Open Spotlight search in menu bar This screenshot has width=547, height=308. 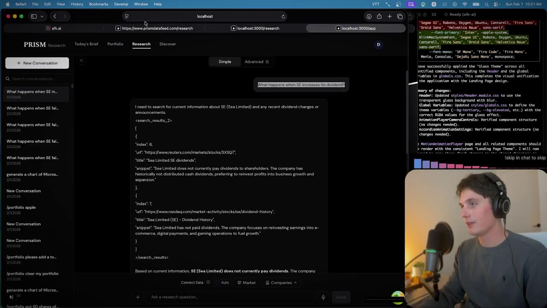[487, 4]
